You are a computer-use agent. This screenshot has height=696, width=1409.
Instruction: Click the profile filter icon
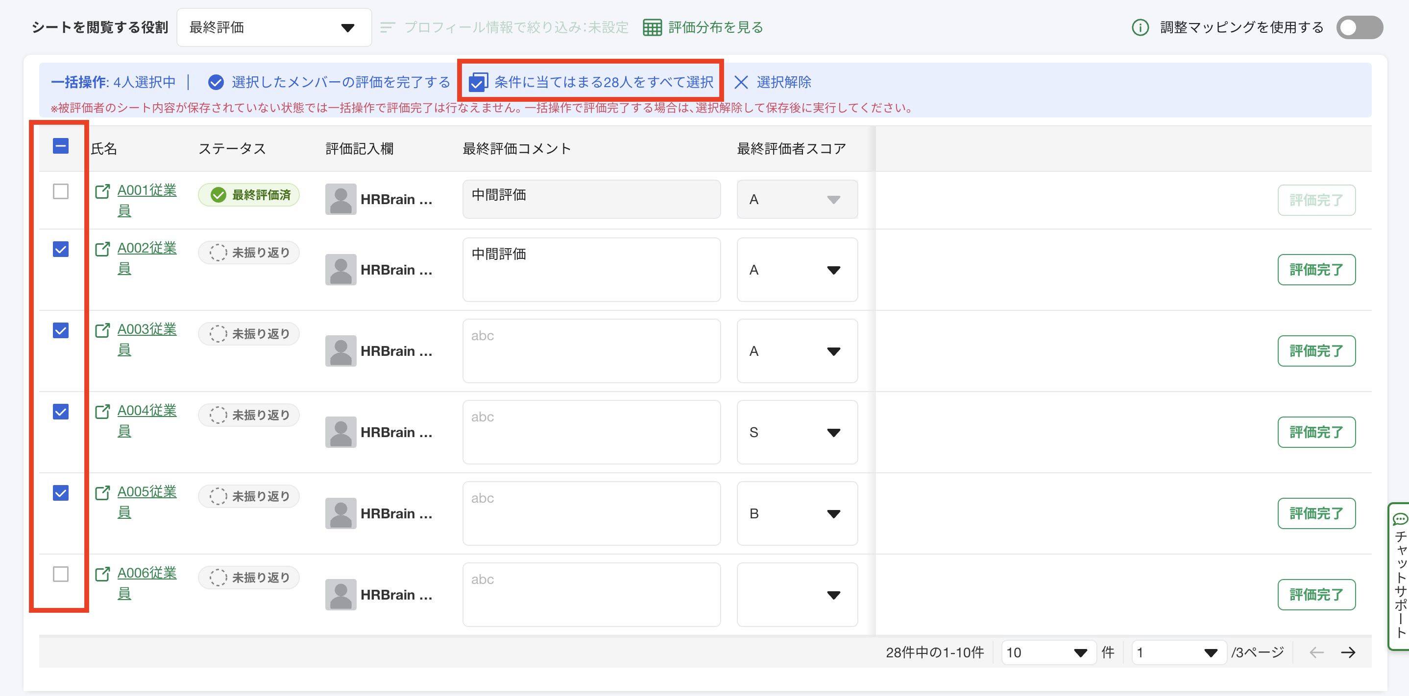(387, 27)
